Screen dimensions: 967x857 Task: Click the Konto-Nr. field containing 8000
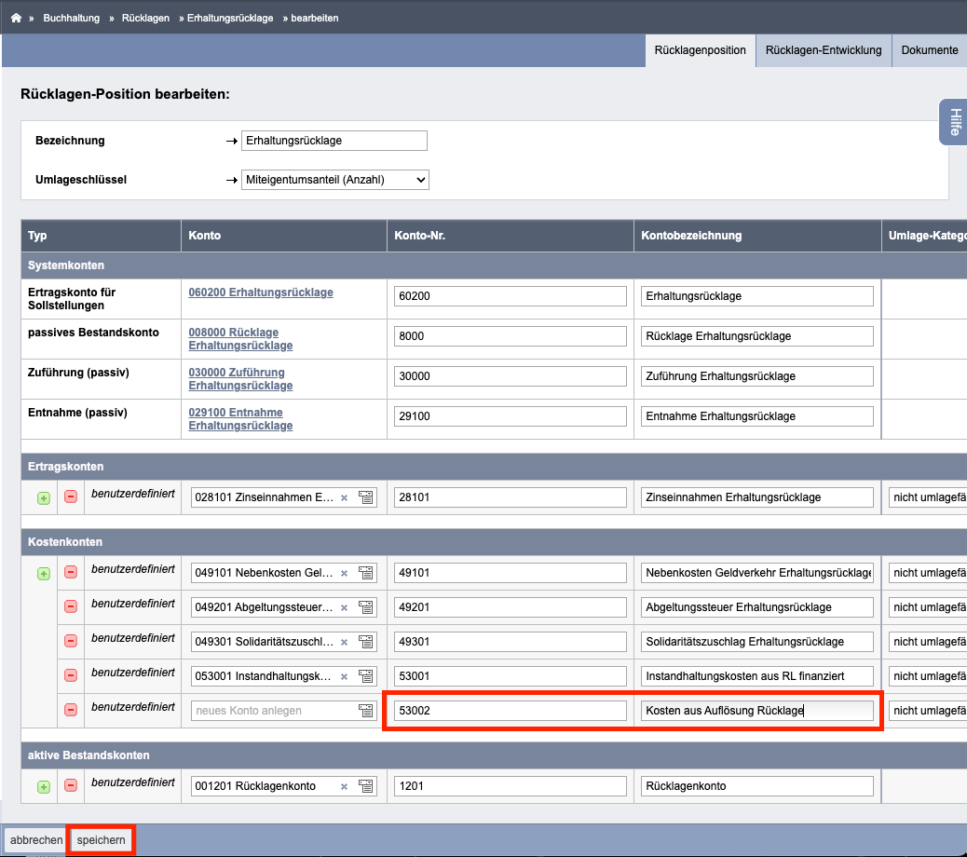point(510,336)
